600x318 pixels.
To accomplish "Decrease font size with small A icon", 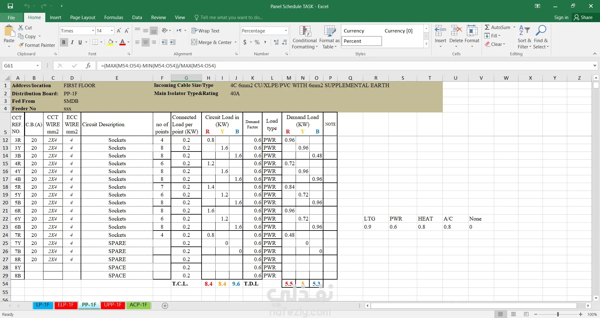I will pos(127,31).
